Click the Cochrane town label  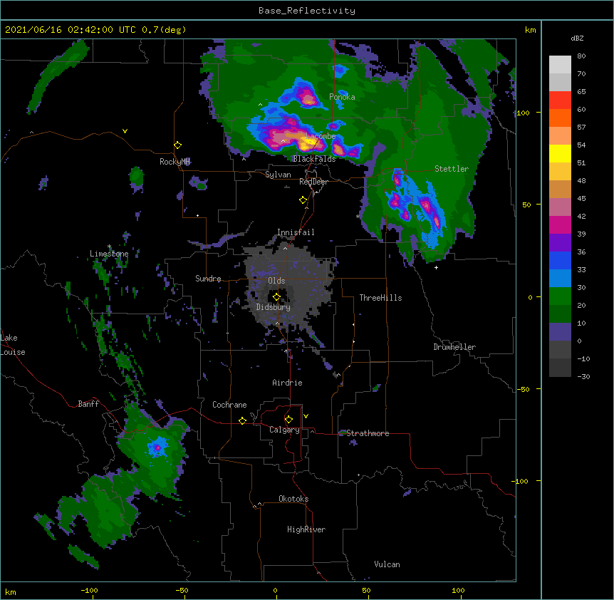point(229,405)
